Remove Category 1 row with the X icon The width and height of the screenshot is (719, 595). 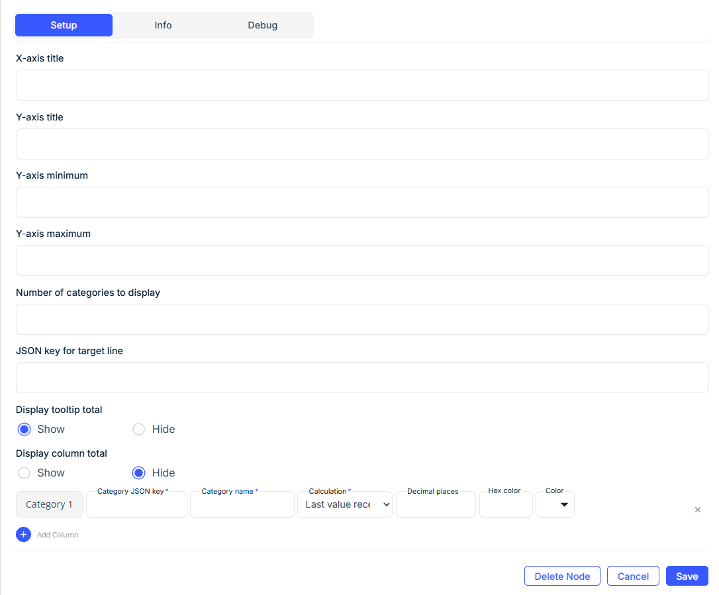click(697, 510)
